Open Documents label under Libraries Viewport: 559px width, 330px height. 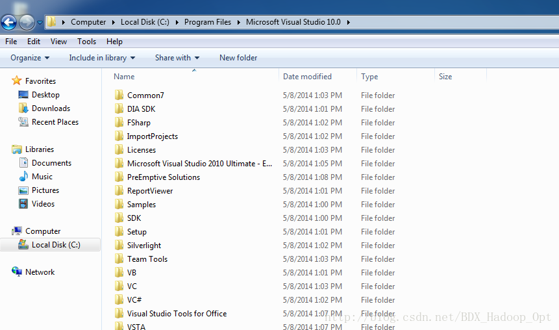pos(52,162)
